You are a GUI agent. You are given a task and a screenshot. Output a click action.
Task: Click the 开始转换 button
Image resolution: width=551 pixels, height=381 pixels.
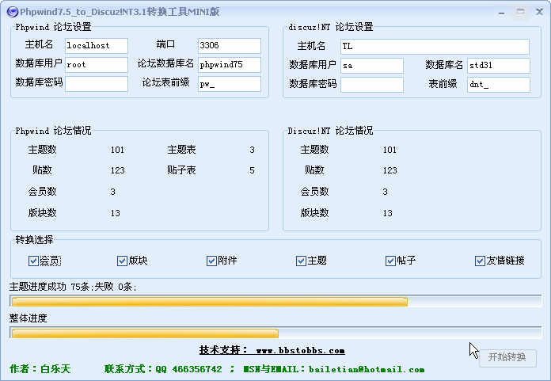tap(507, 358)
